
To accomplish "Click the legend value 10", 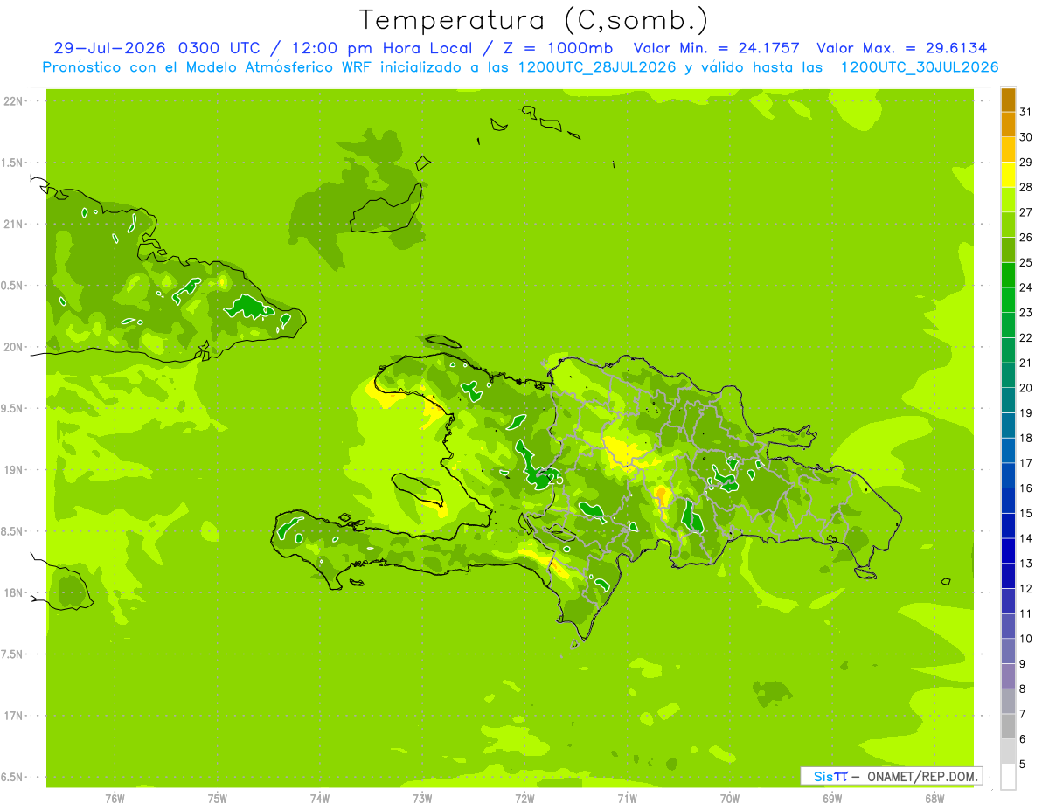I will pos(1026,639).
